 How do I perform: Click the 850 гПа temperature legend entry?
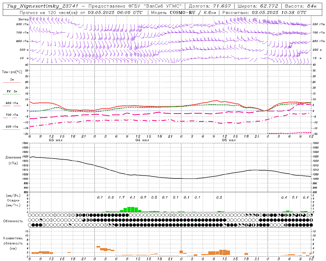(x=12, y=103)
